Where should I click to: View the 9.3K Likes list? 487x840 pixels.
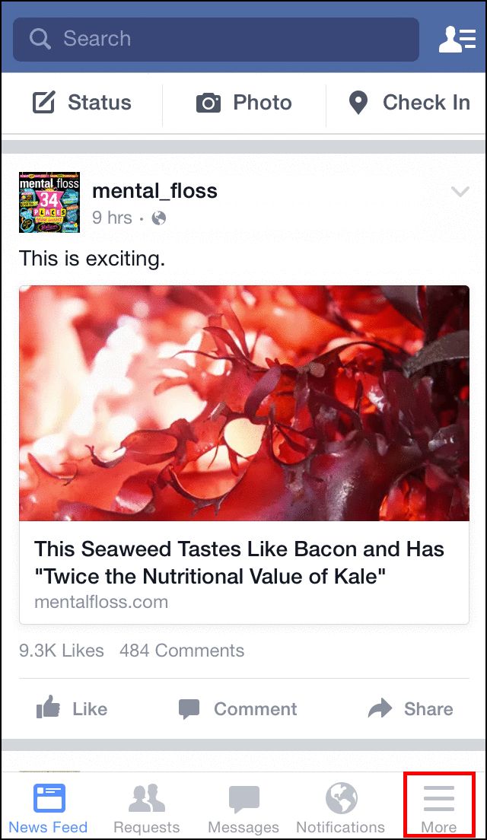[62, 651]
